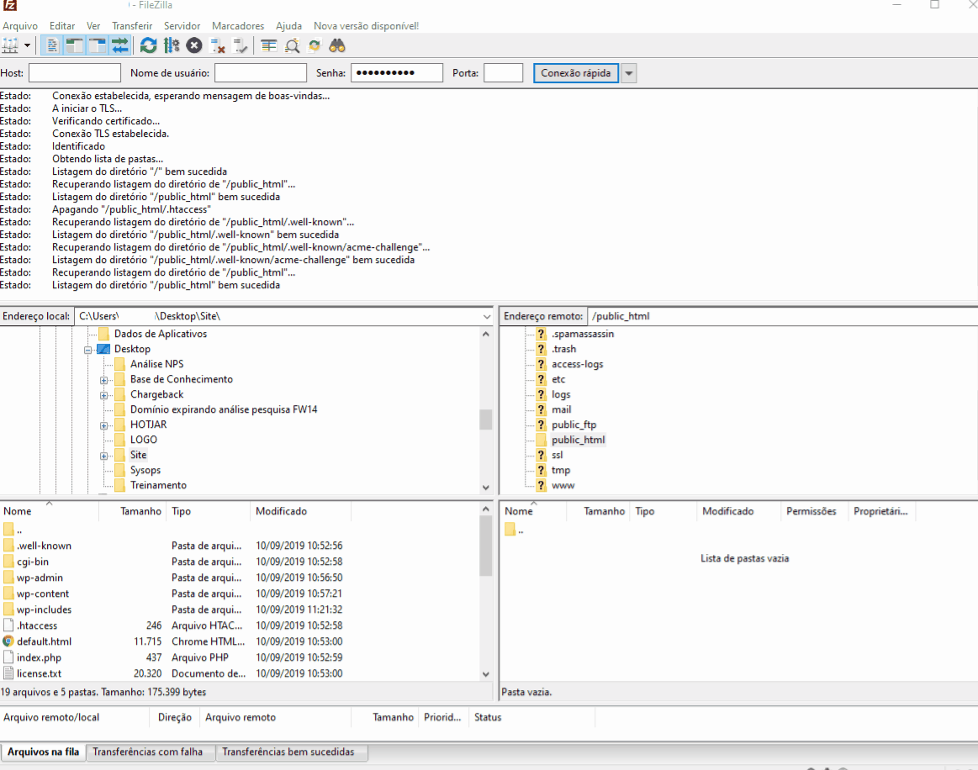Select remote public_html folder
The image size is (978, 770).
point(579,440)
